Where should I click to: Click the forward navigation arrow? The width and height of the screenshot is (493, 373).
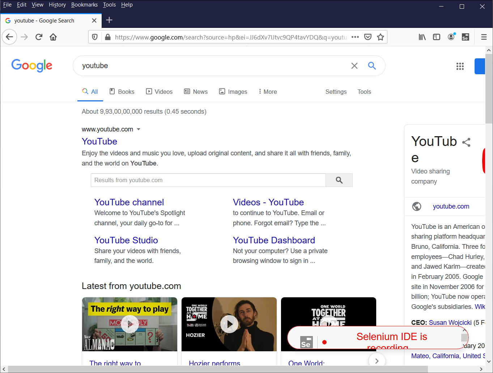point(24,37)
